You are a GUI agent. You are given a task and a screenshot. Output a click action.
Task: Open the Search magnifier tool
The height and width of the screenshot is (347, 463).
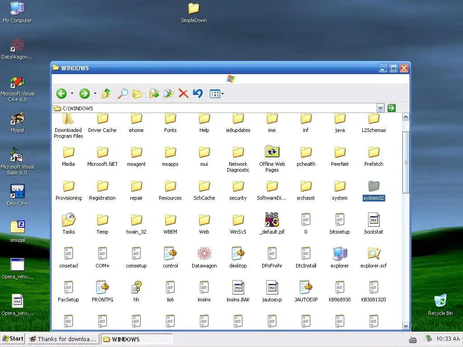[x=123, y=94]
